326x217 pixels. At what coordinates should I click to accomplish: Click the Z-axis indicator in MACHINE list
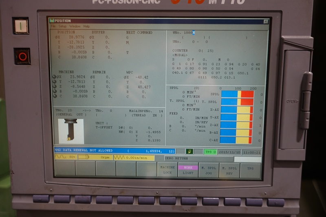click(x=54, y=86)
